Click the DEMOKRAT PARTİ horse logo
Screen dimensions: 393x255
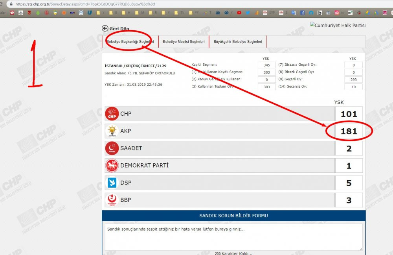[112, 165]
